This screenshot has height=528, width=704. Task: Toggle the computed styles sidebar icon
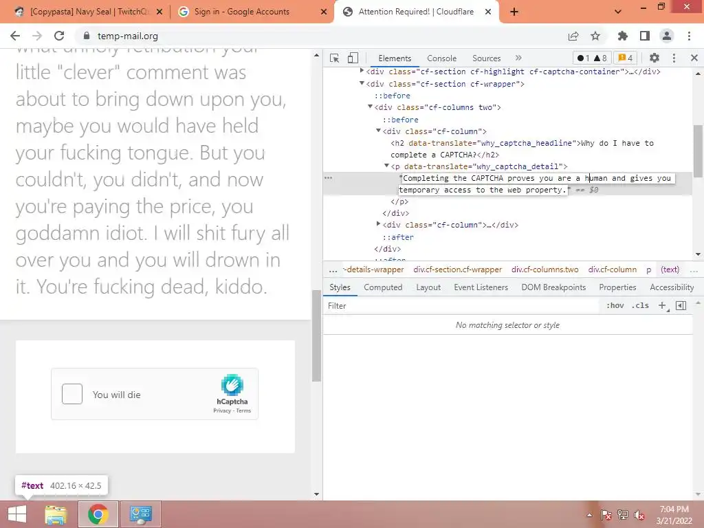tap(681, 306)
